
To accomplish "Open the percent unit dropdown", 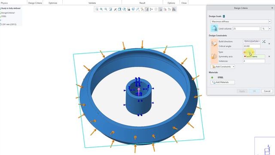I will click(x=269, y=29).
